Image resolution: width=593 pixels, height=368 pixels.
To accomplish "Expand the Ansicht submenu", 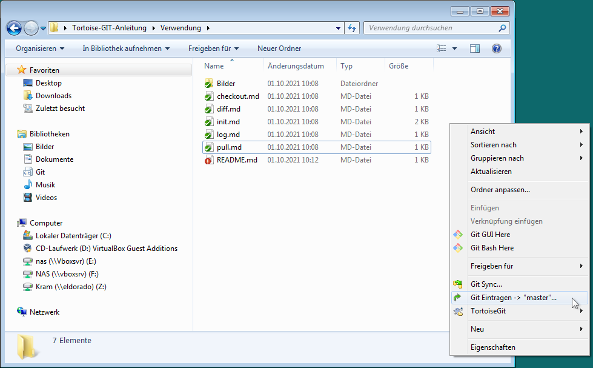I will pyautogui.click(x=520, y=132).
